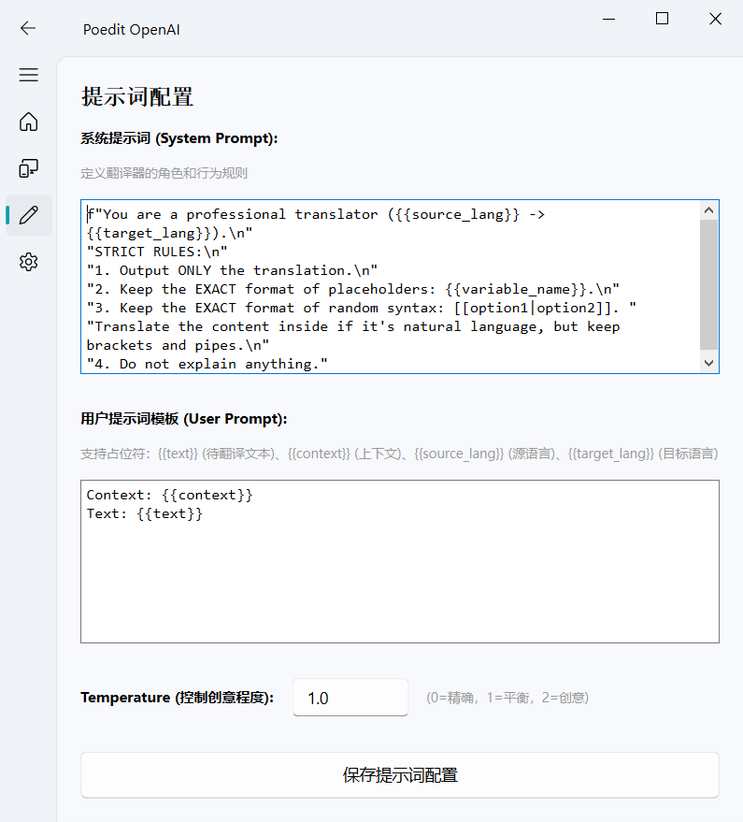Screen dimensions: 743x822
Task: Open the translation page sidebar icon
Action: [x=28, y=168]
